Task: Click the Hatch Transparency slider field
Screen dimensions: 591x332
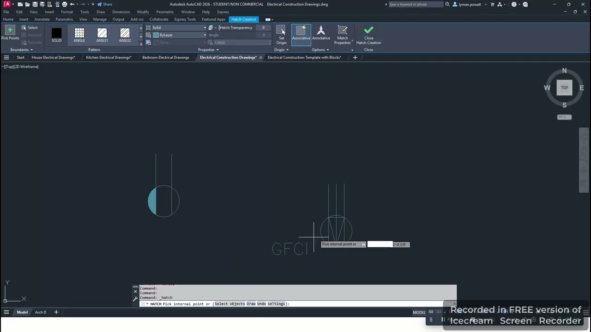Action: [x=237, y=28]
